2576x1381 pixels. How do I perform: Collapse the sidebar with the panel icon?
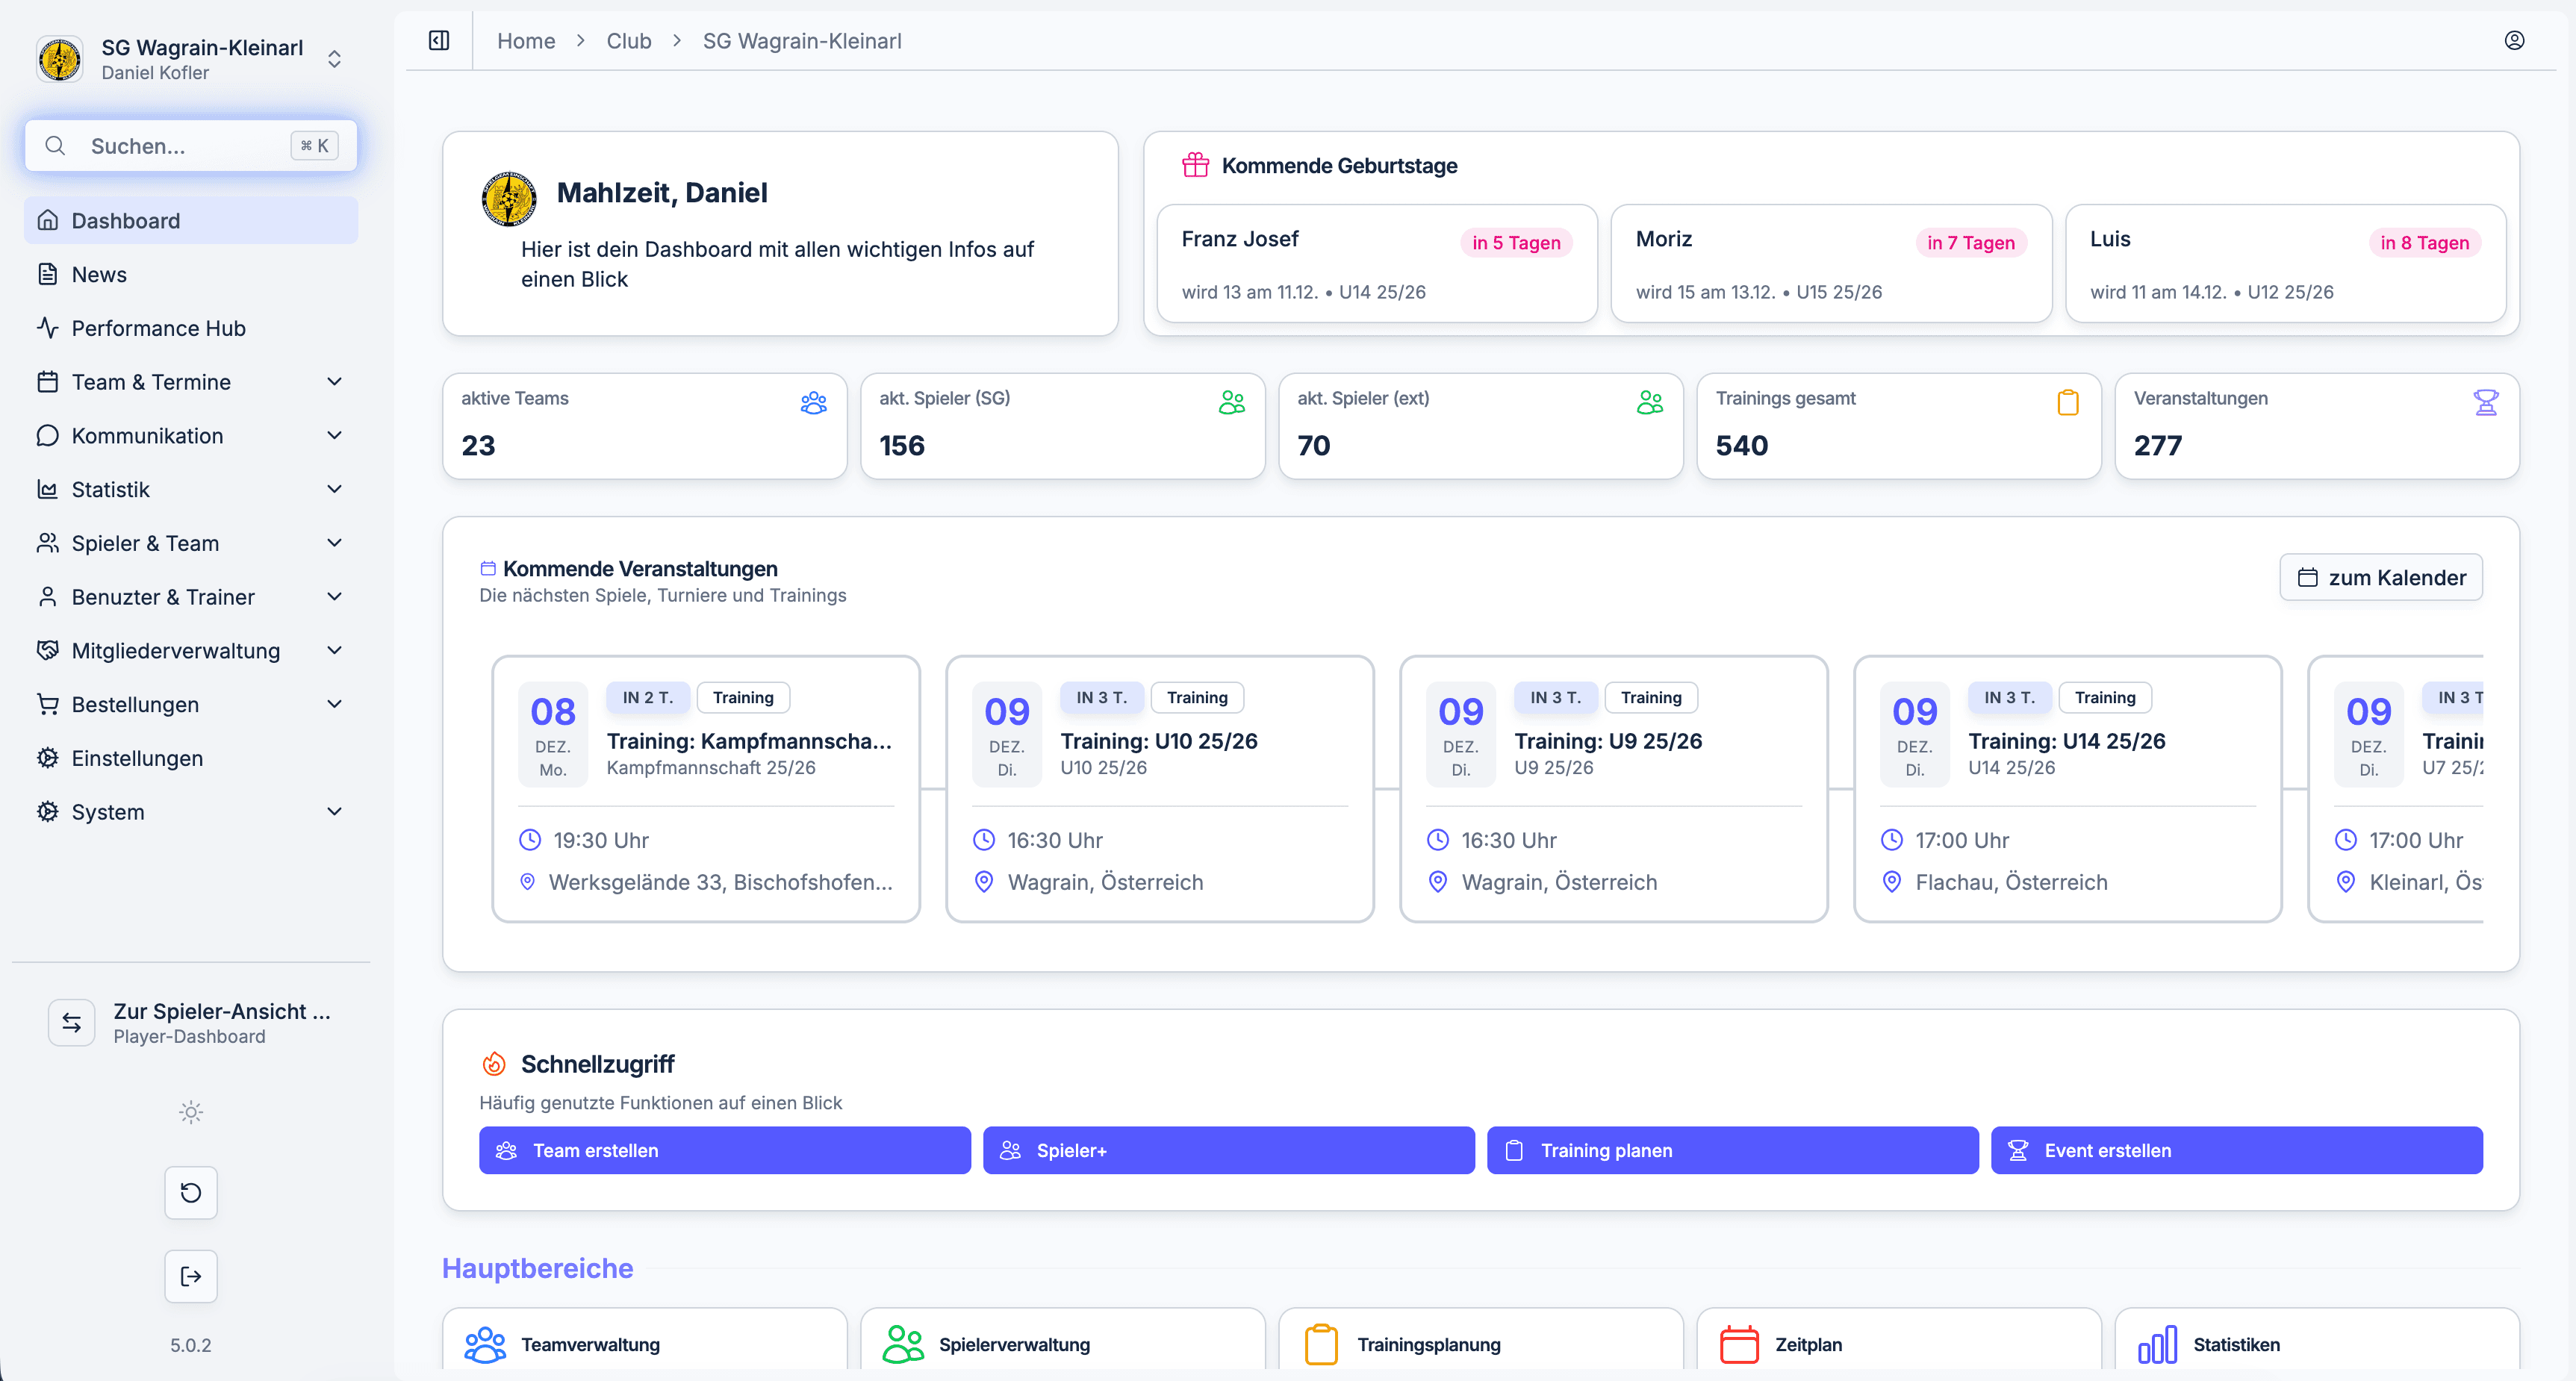(x=439, y=41)
